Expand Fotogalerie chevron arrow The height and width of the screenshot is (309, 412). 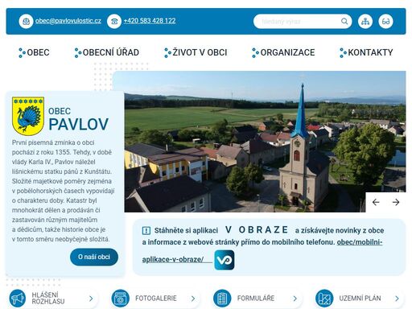point(193,299)
